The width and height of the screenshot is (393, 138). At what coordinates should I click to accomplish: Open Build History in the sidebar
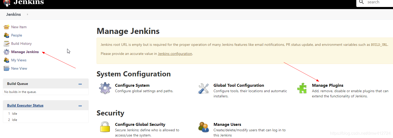click(21, 43)
